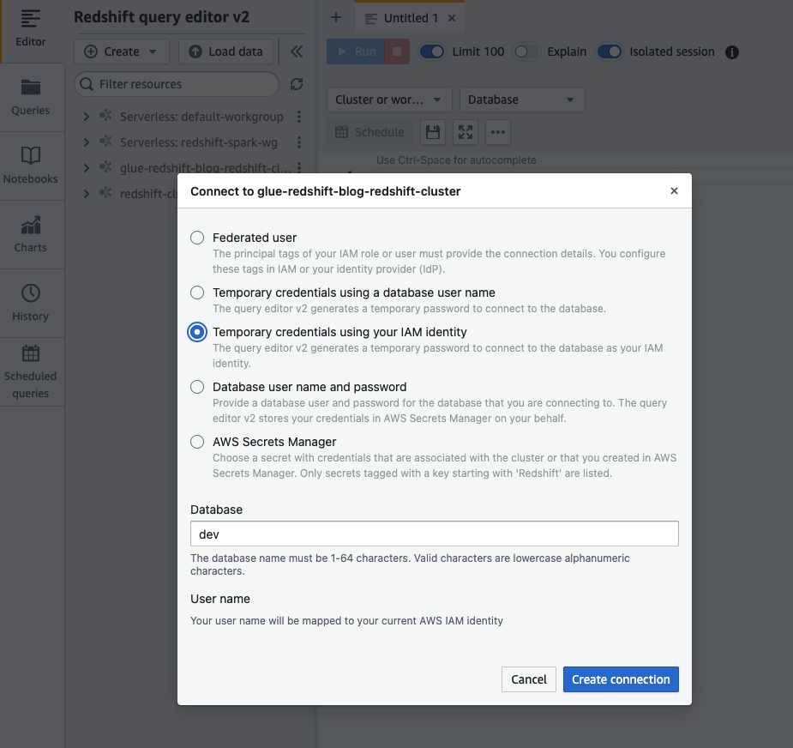This screenshot has height=748, width=793.
Task: Open the Editor view in sidebar
Action: [x=30, y=29]
